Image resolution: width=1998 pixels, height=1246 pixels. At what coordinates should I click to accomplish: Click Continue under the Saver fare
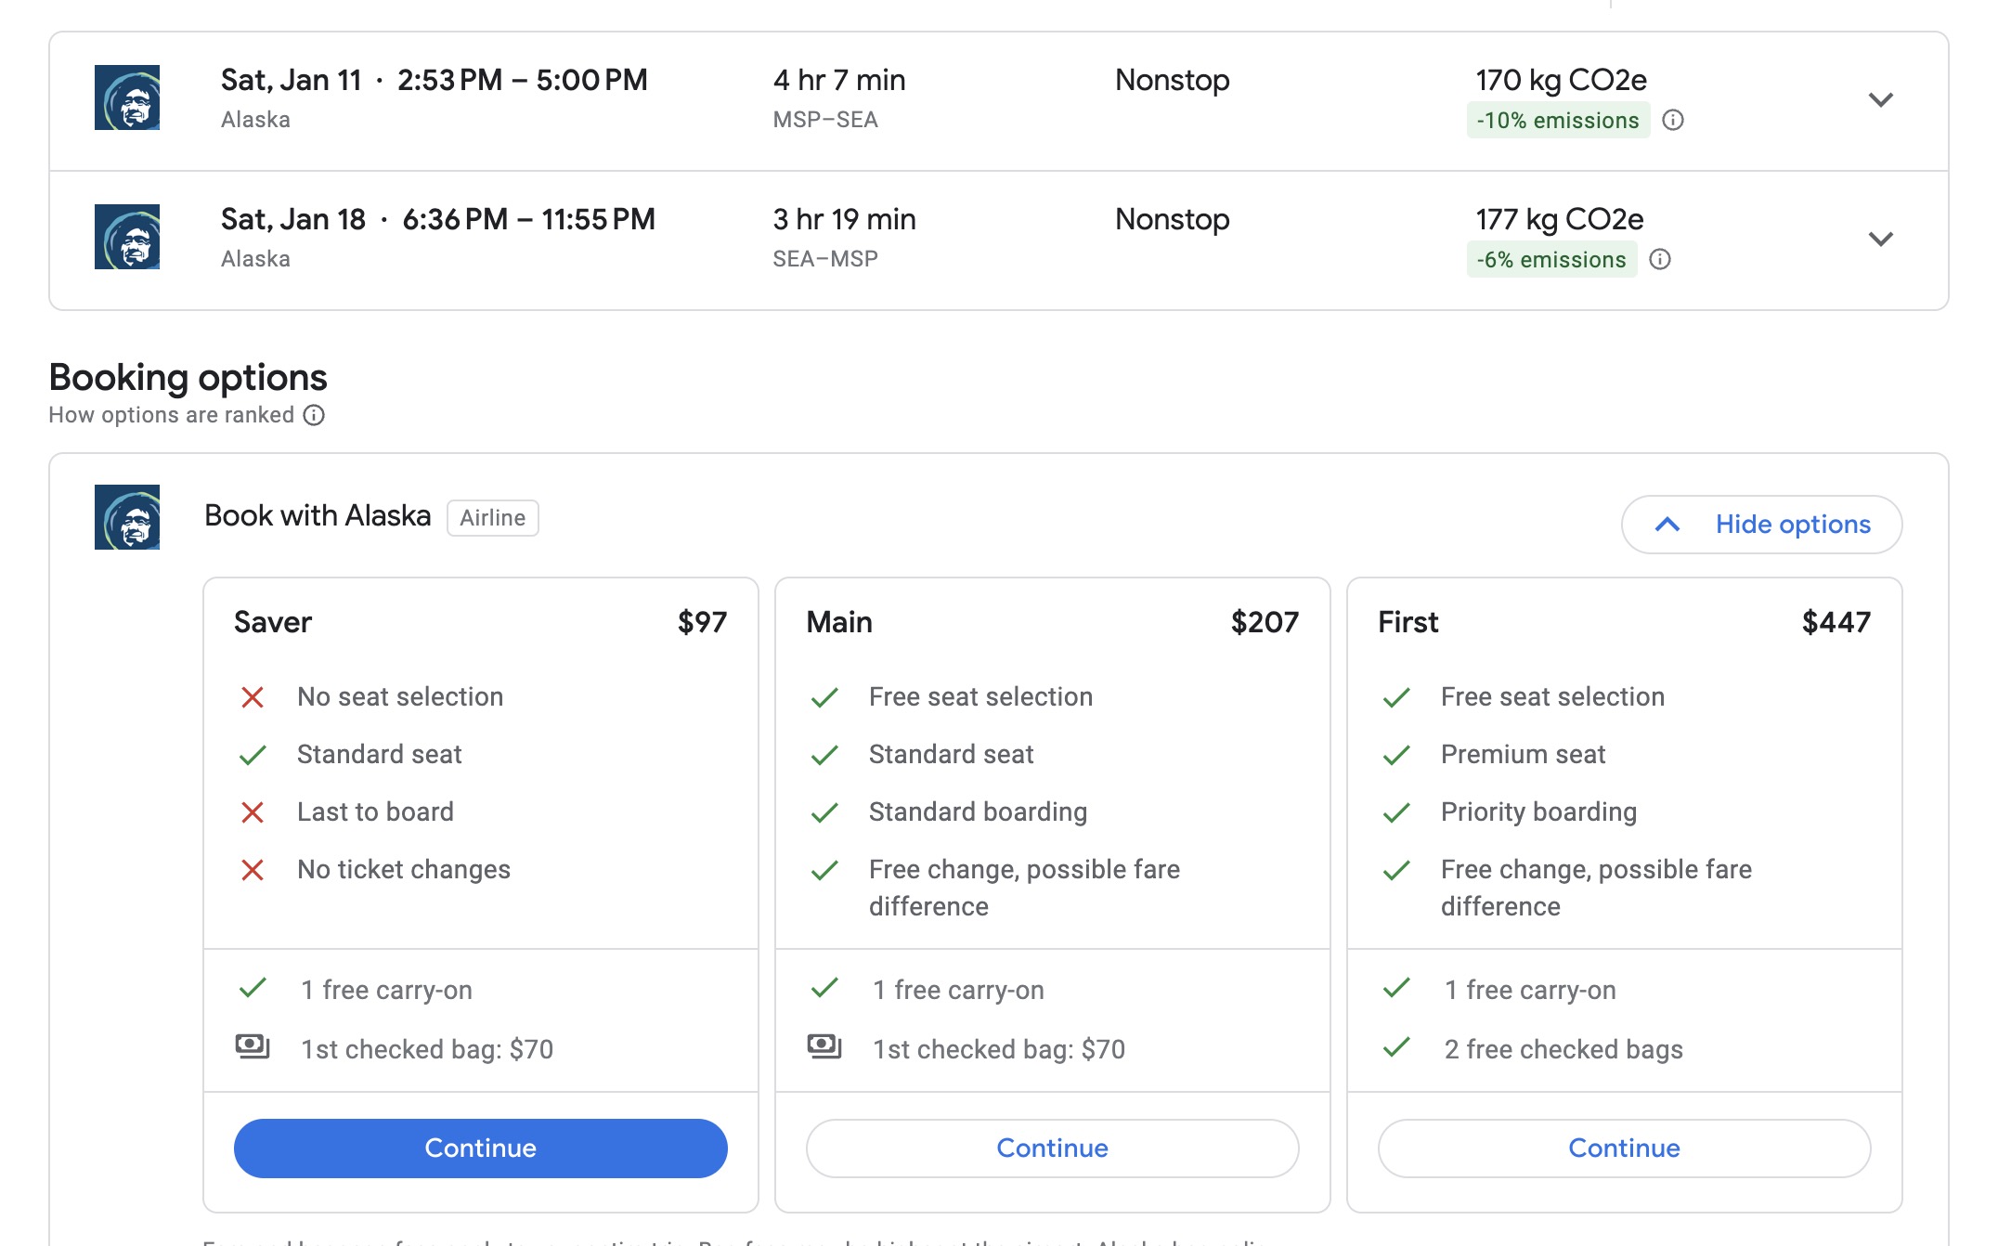[480, 1148]
